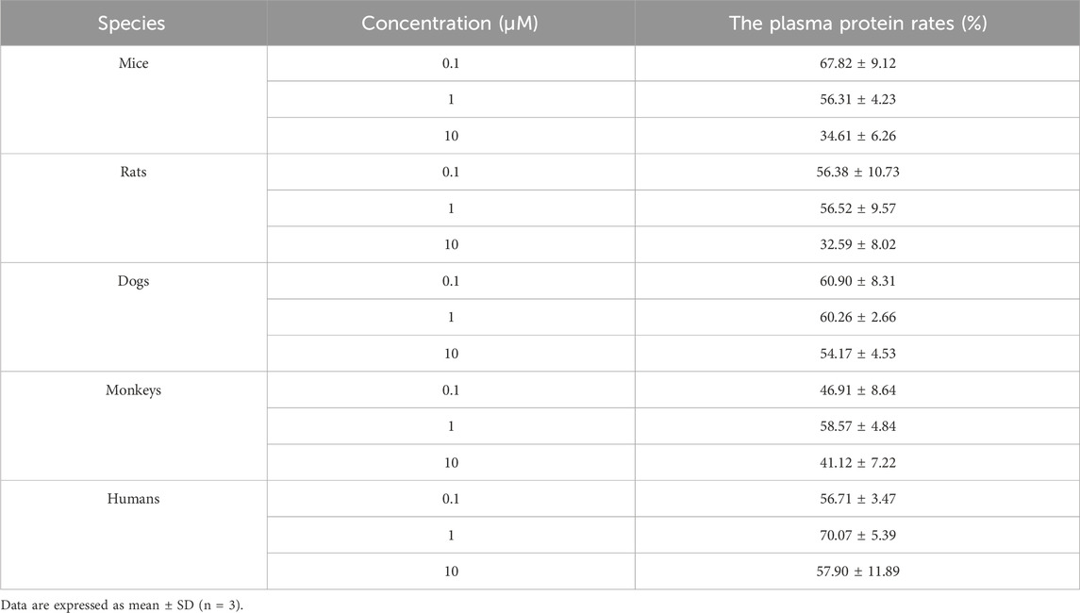Image resolution: width=1080 pixels, height=613 pixels.
Task: Click the value 32.59 ± 8.02
Action: click(x=857, y=244)
